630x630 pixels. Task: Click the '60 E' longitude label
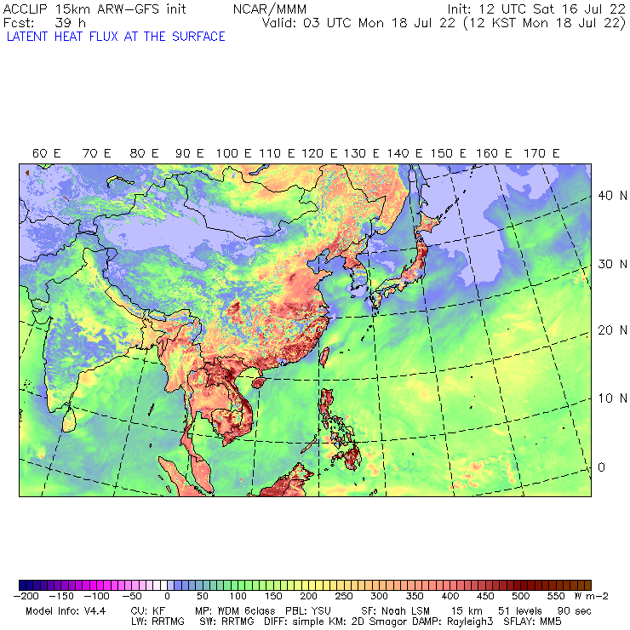(46, 153)
